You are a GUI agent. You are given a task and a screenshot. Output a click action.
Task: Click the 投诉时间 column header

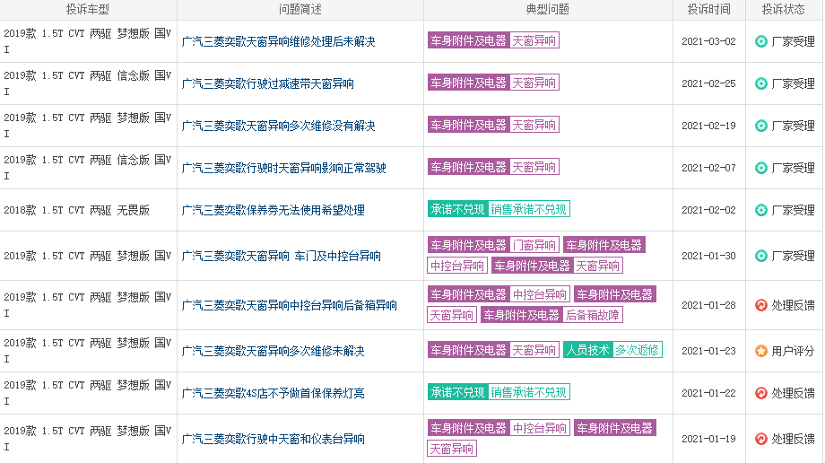tap(708, 9)
